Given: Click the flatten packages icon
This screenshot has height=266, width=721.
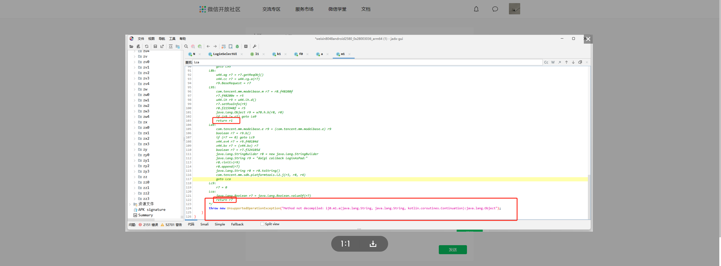Looking at the screenshot, I should pos(177,46).
